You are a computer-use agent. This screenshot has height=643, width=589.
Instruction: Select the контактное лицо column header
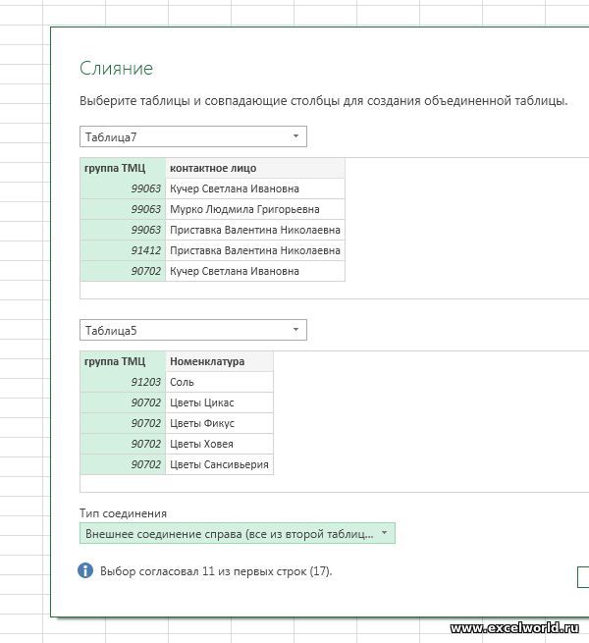(255, 168)
